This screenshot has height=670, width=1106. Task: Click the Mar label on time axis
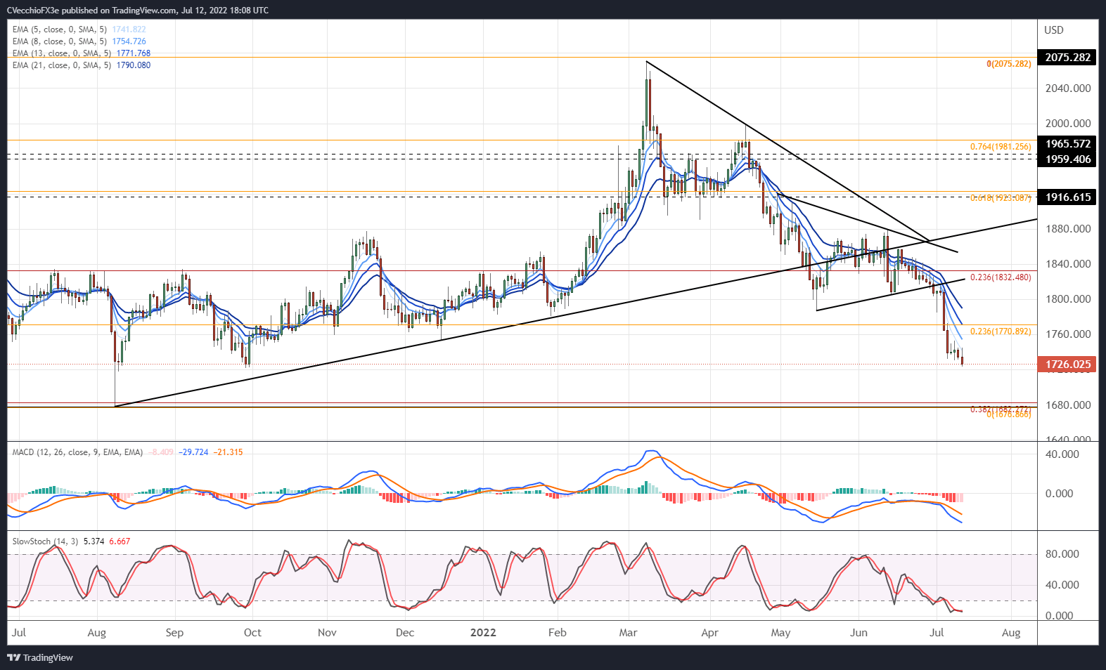[x=629, y=633]
